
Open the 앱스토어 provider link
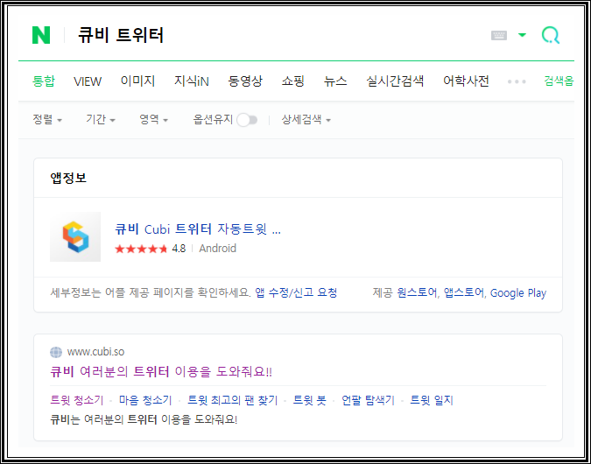coord(464,292)
